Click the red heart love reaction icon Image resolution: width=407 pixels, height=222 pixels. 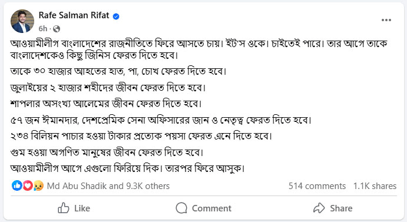[x=28, y=185]
